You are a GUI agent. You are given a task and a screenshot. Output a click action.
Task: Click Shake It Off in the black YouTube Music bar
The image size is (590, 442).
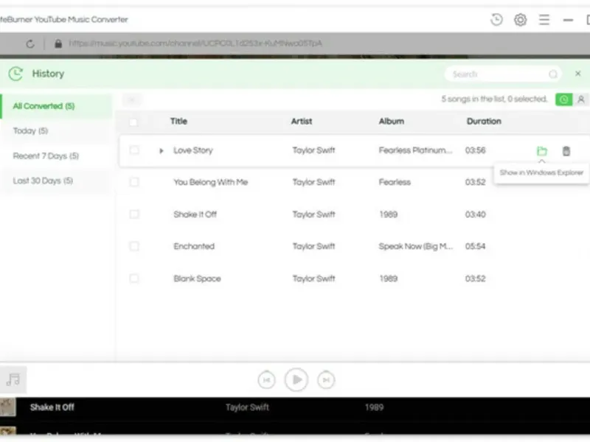52,407
